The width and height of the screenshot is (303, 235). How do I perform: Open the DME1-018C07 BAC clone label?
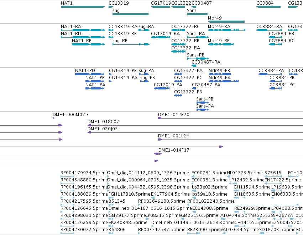(x=103, y=122)
